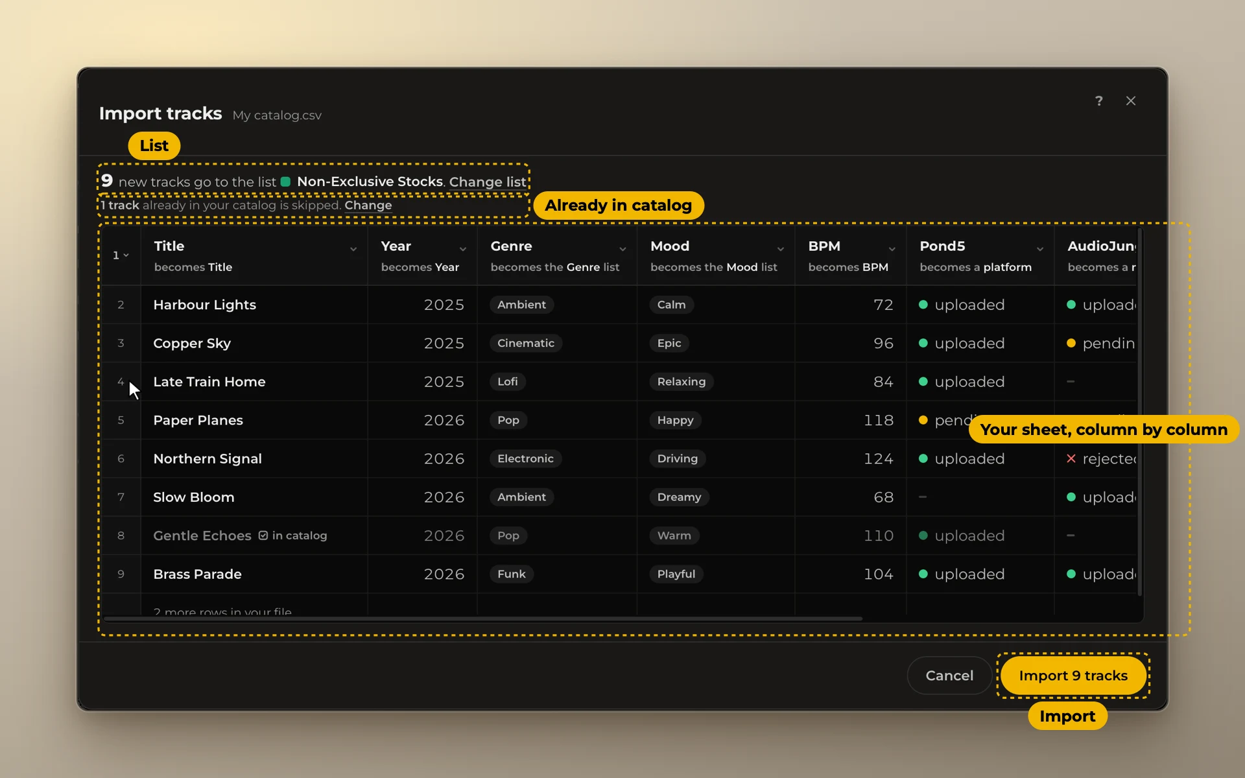Click the Change link for skipped track
Screen dimensions: 1245x778
[x=368, y=206]
